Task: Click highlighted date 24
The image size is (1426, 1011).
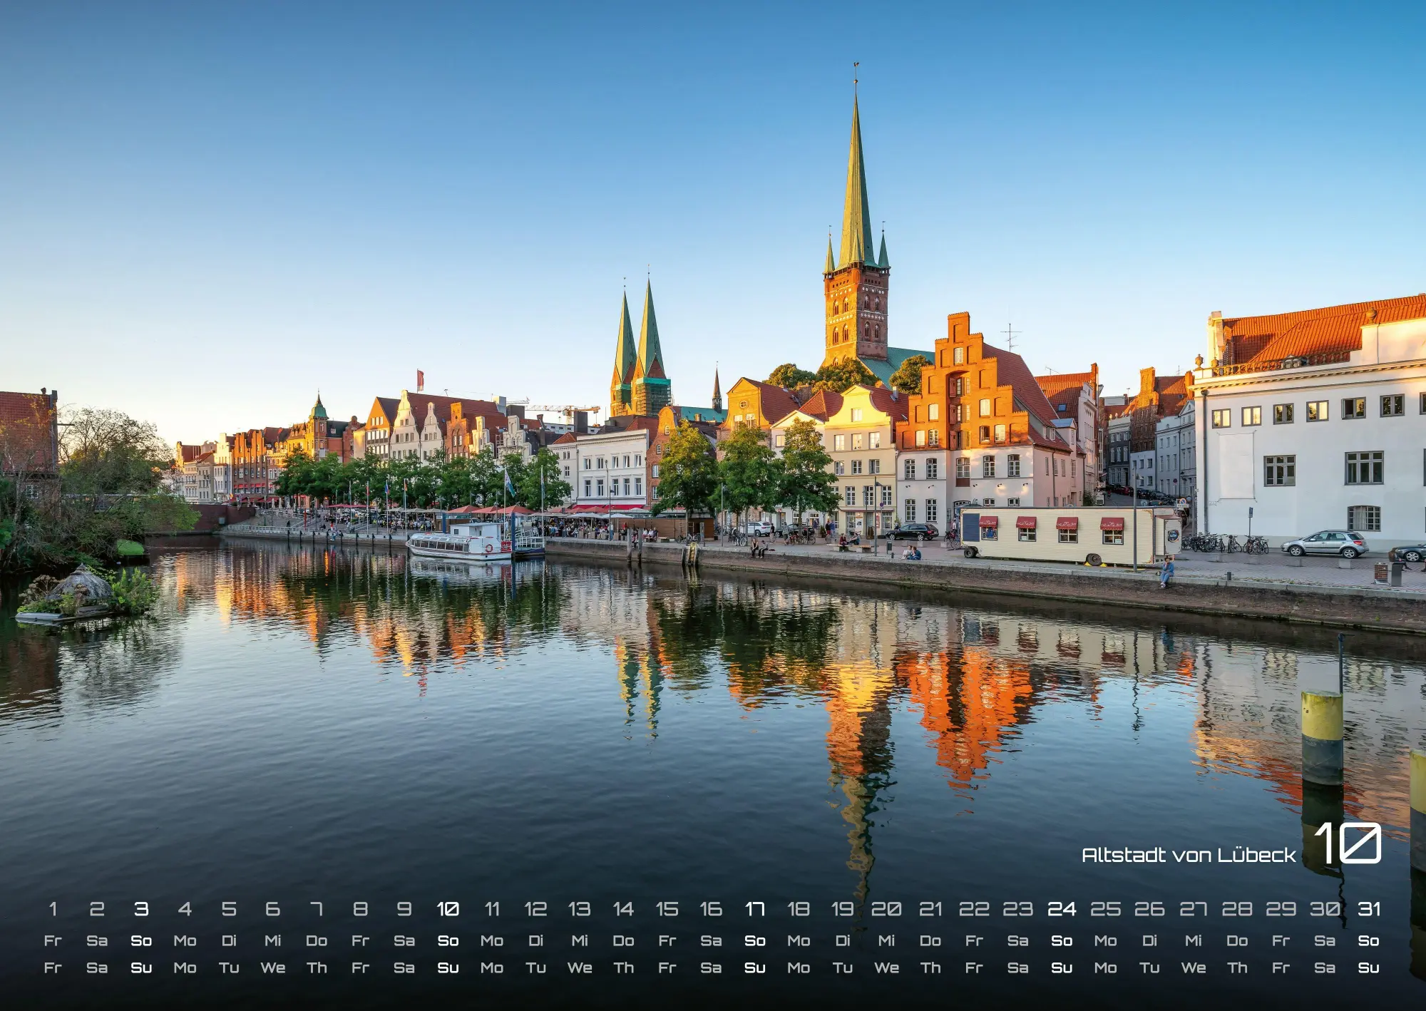Action: [x=1062, y=909]
